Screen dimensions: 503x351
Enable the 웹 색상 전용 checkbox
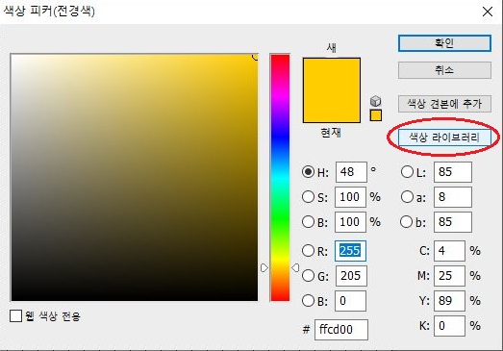point(15,315)
